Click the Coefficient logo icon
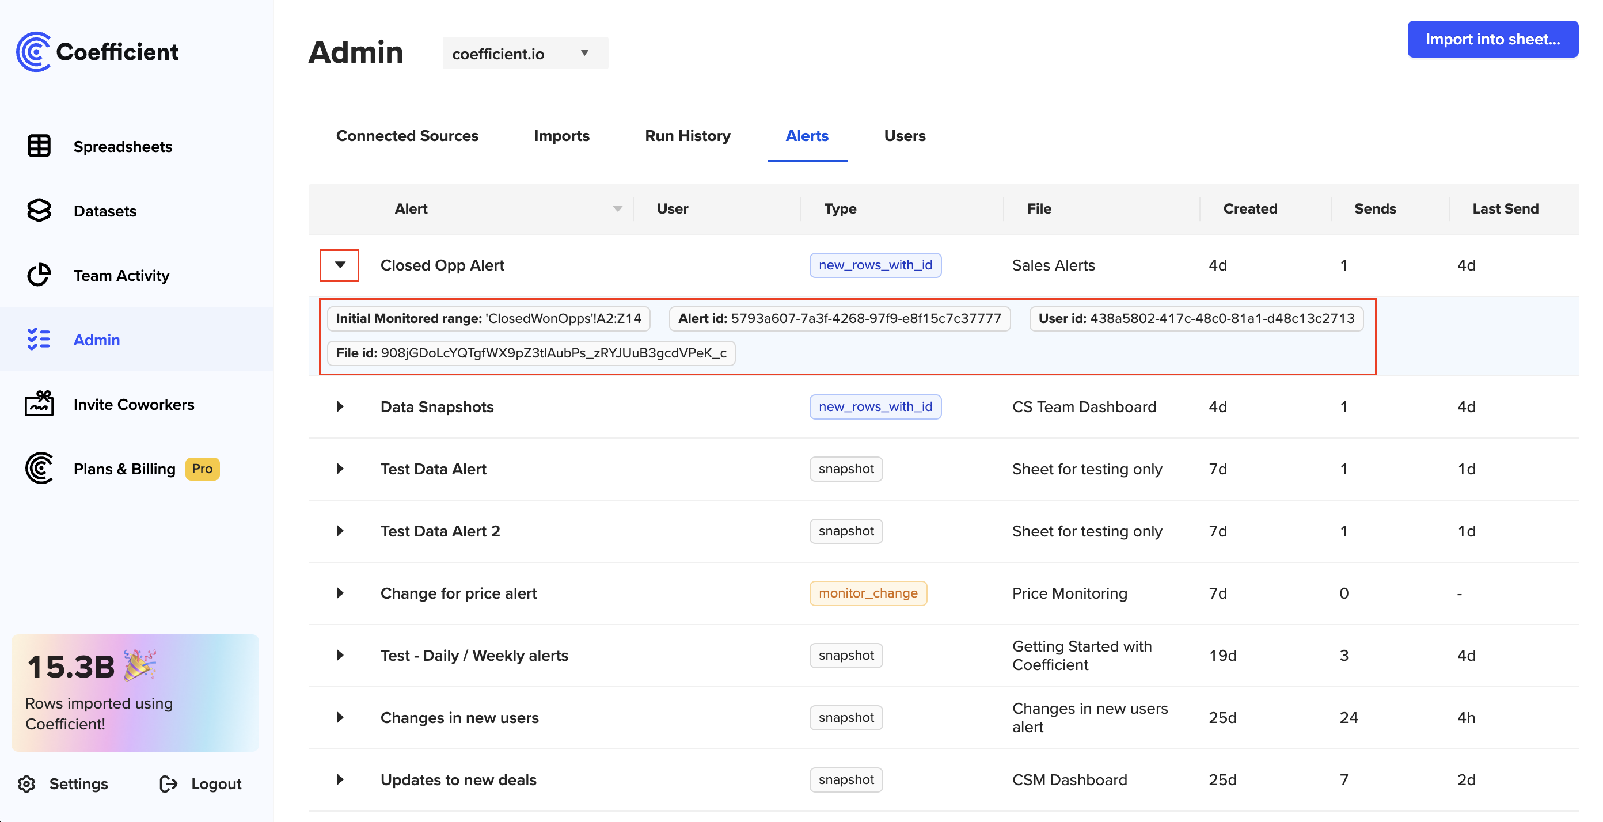 click(x=33, y=52)
